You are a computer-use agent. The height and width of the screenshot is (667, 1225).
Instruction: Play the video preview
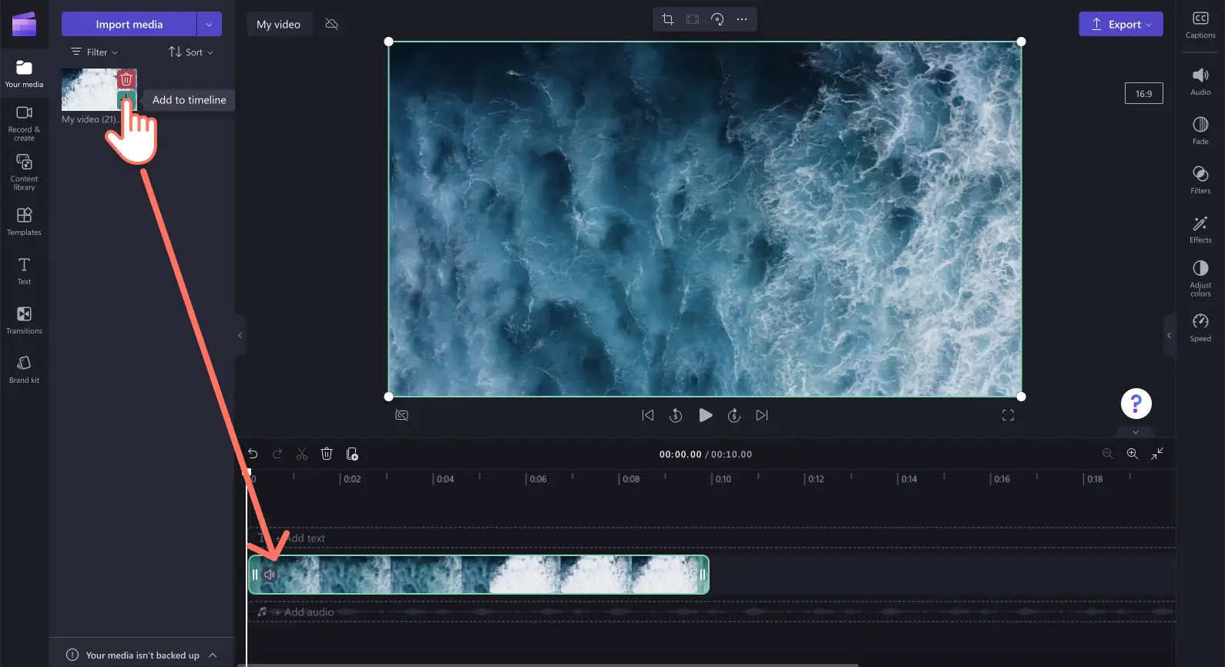[705, 415]
